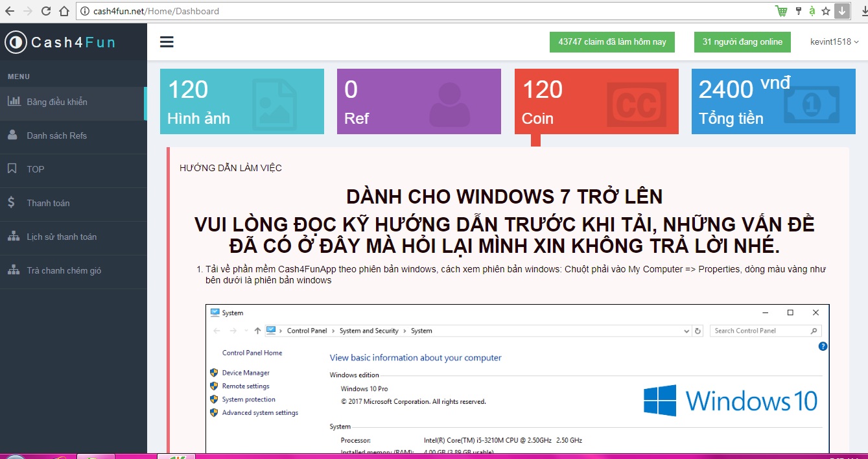This screenshot has width=868, height=459.
Task: Click the key password icon in address bar
Action: pos(799,11)
